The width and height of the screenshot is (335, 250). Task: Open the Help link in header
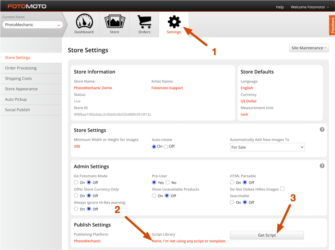280,7
